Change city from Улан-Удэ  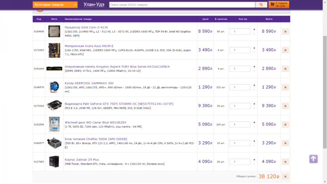coord(94,4)
